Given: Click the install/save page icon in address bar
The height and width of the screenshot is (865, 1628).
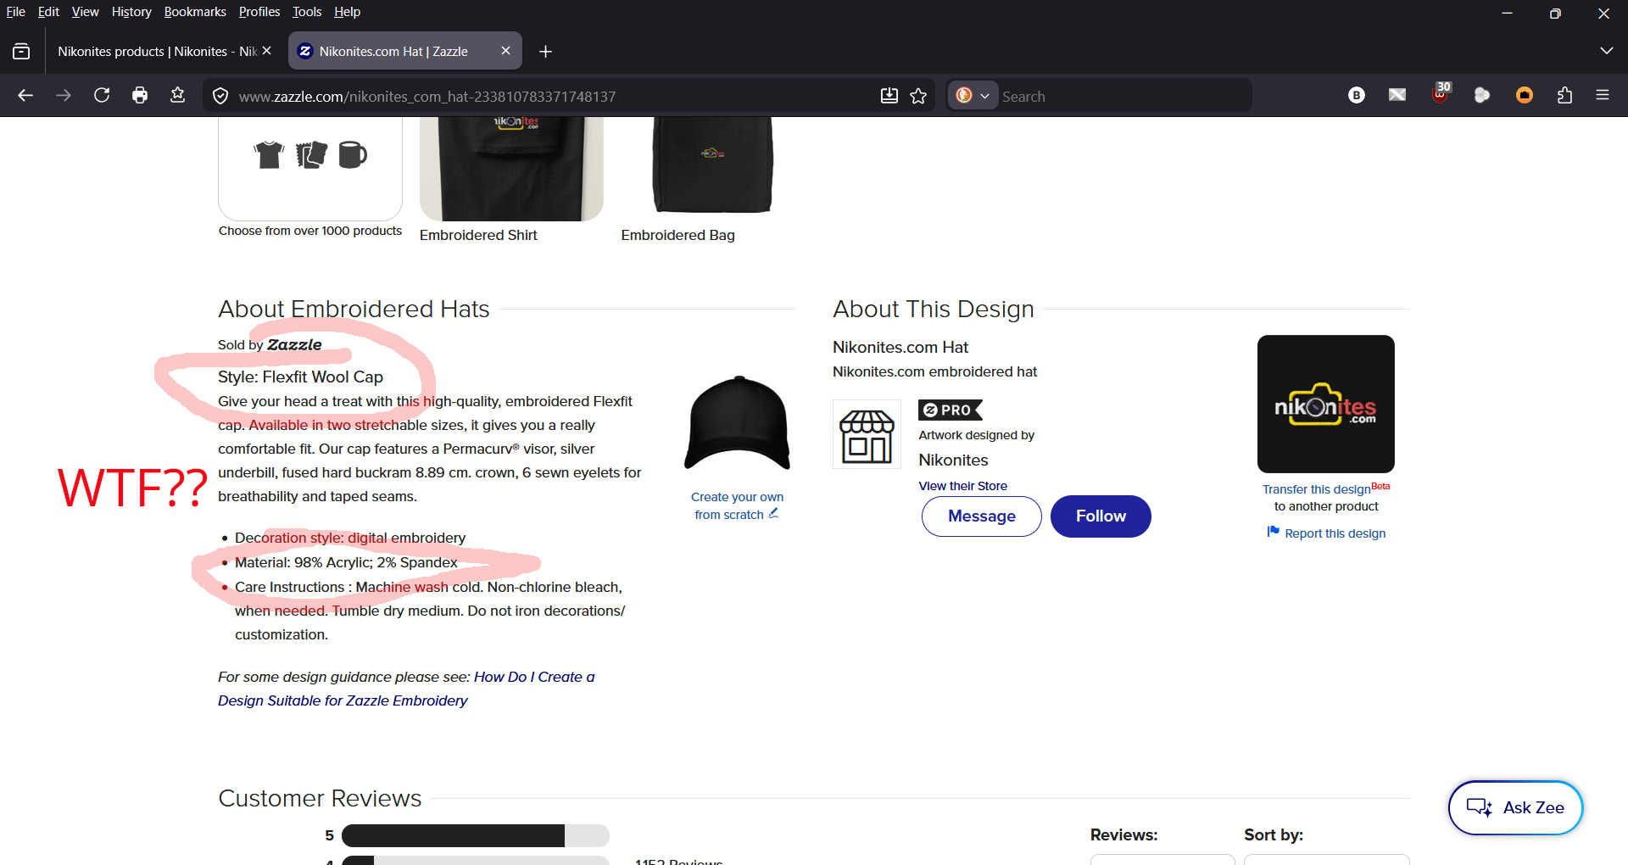Looking at the screenshot, I should tap(889, 96).
